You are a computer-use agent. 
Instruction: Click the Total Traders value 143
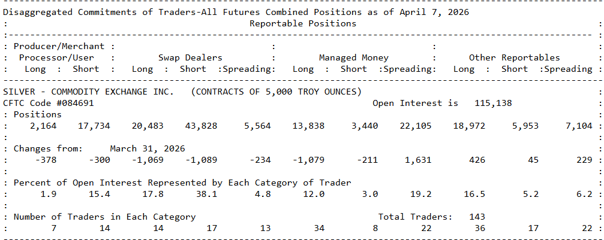coord(477,217)
